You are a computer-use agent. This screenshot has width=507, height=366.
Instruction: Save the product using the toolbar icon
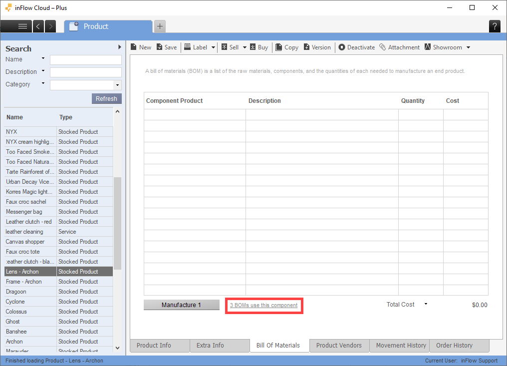pyautogui.click(x=160, y=47)
